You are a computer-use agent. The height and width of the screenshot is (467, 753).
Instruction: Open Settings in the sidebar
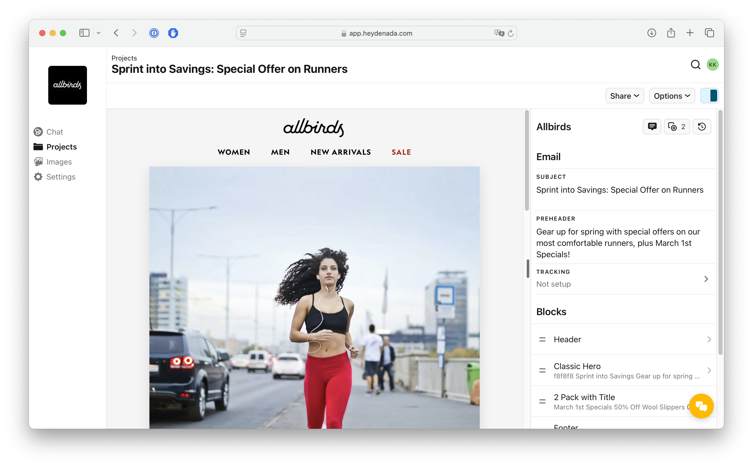pos(60,177)
